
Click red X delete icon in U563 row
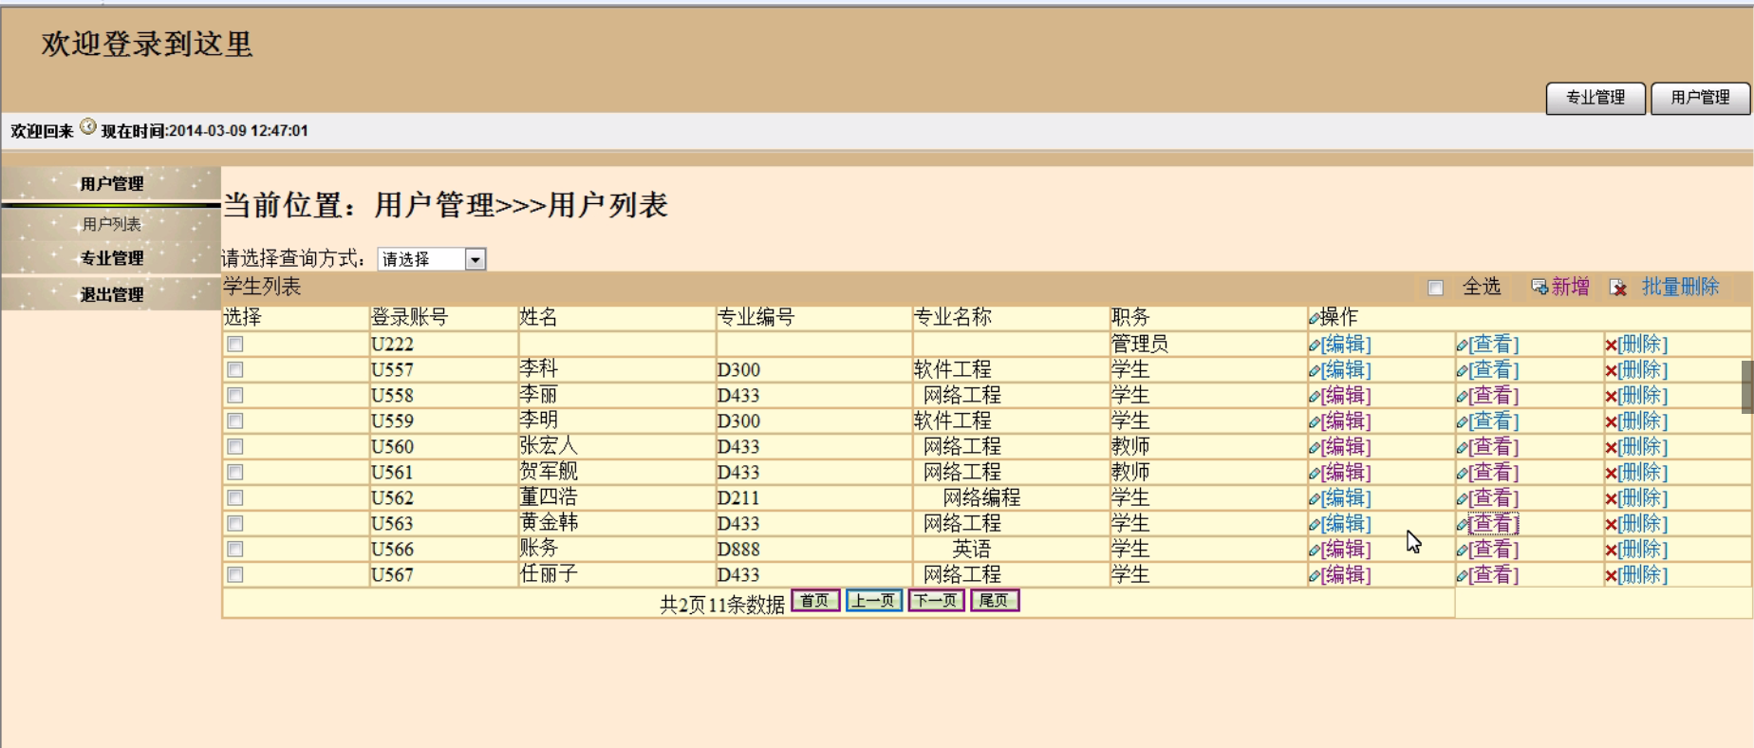click(x=1611, y=524)
